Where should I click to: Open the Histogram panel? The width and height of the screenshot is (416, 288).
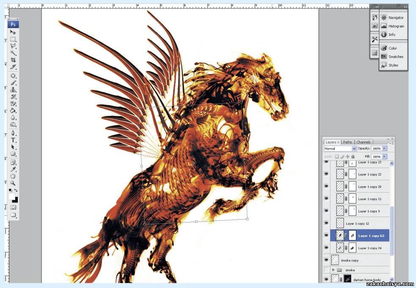[x=393, y=26]
